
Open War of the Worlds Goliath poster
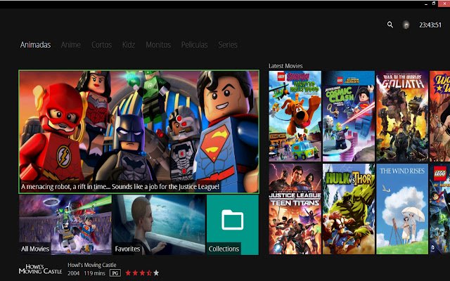point(402,116)
